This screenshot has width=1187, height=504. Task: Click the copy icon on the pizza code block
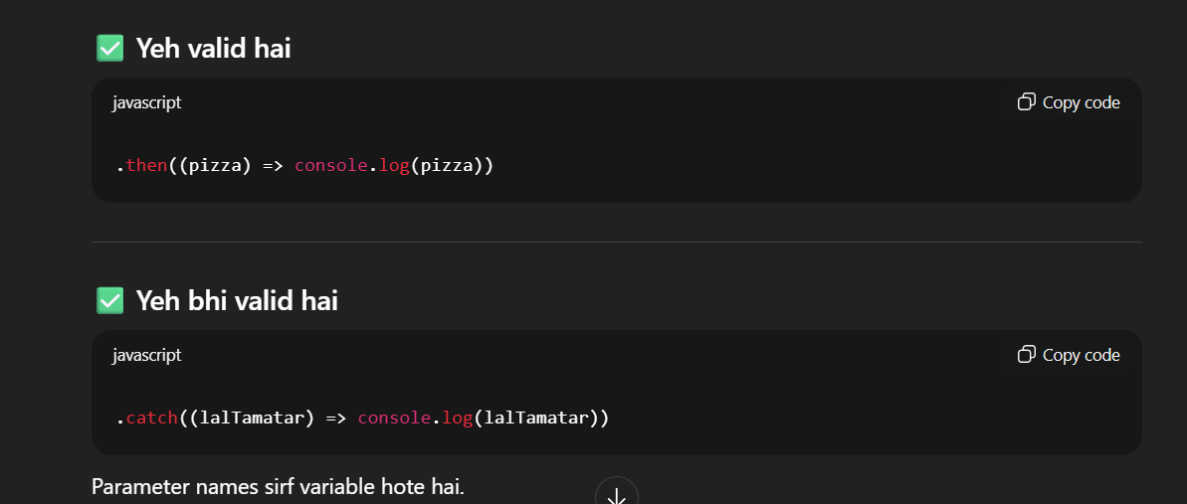coord(1026,102)
